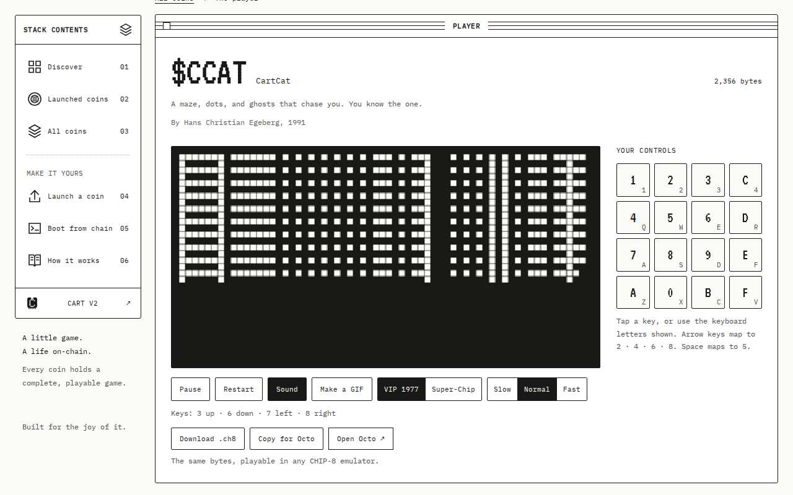Click Download .ch8 button

[208, 439]
